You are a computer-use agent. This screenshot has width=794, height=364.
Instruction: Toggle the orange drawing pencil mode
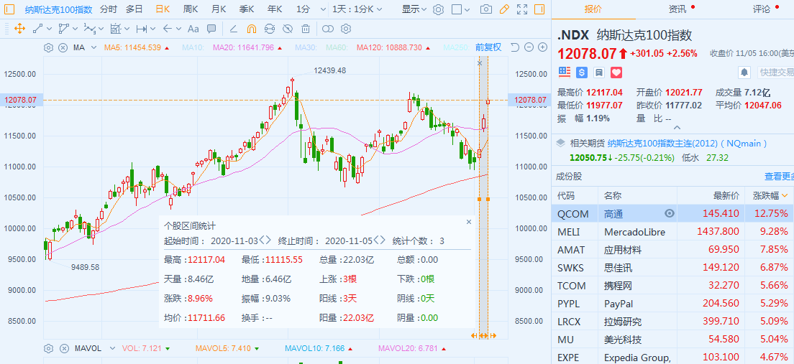click(x=504, y=9)
